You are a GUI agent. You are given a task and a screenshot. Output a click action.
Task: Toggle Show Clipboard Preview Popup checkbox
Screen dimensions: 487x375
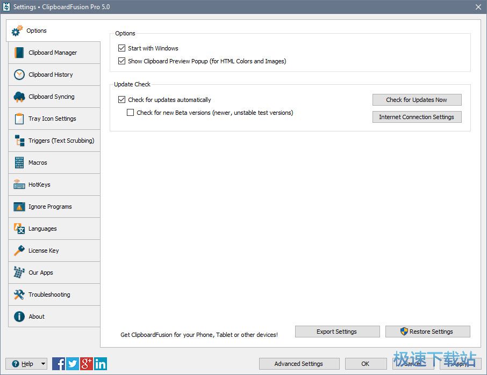coord(121,61)
